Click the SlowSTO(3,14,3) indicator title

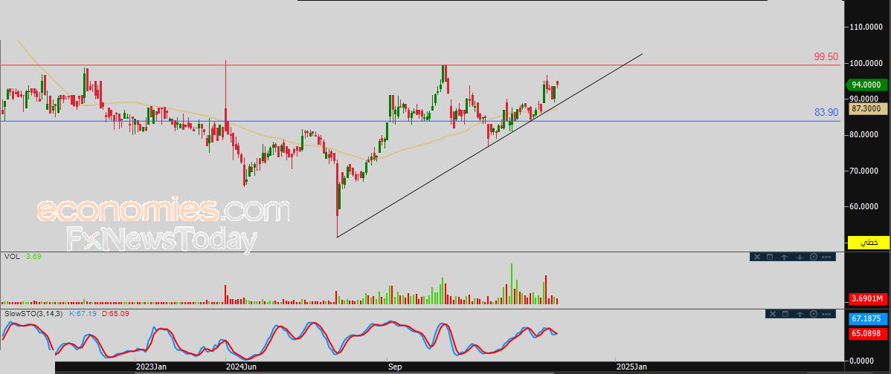click(33, 313)
